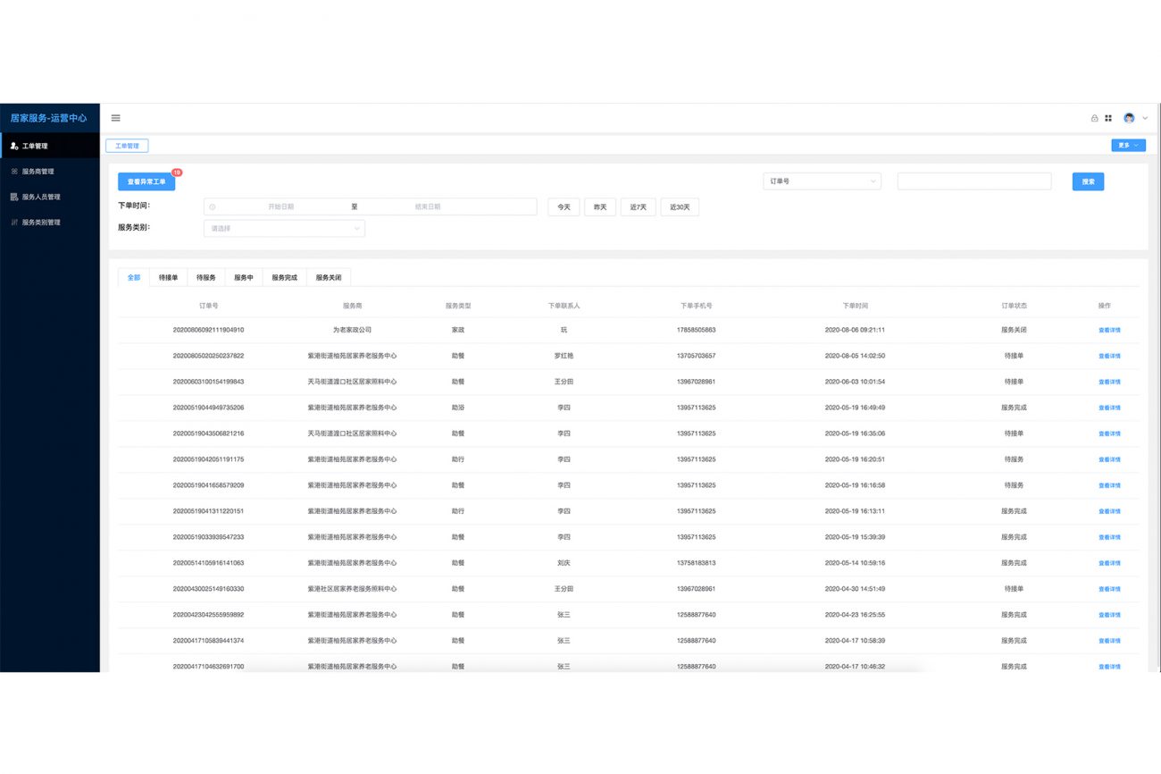This screenshot has height=774, width=1161.
Task: Click 查看详情 for order 20200805020250237822
Action: pos(1109,356)
